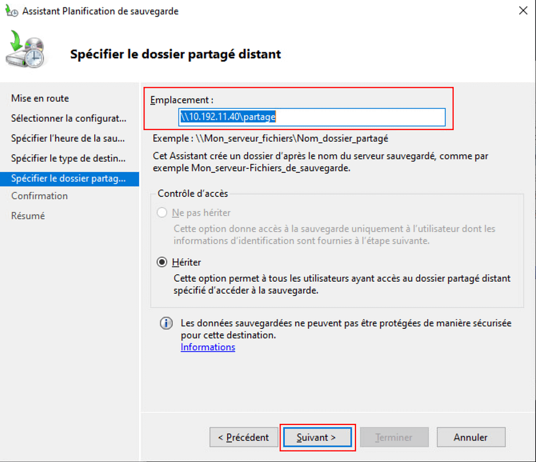
Task: Select the Ne pas hériter radio button
Action: [x=162, y=213]
